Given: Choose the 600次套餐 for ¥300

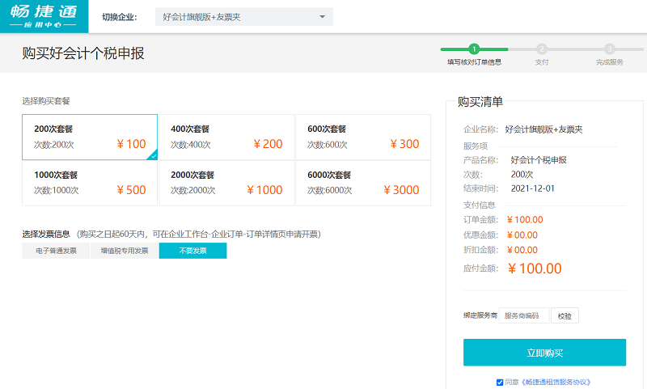Looking at the screenshot, I should (x=363, y=137).
